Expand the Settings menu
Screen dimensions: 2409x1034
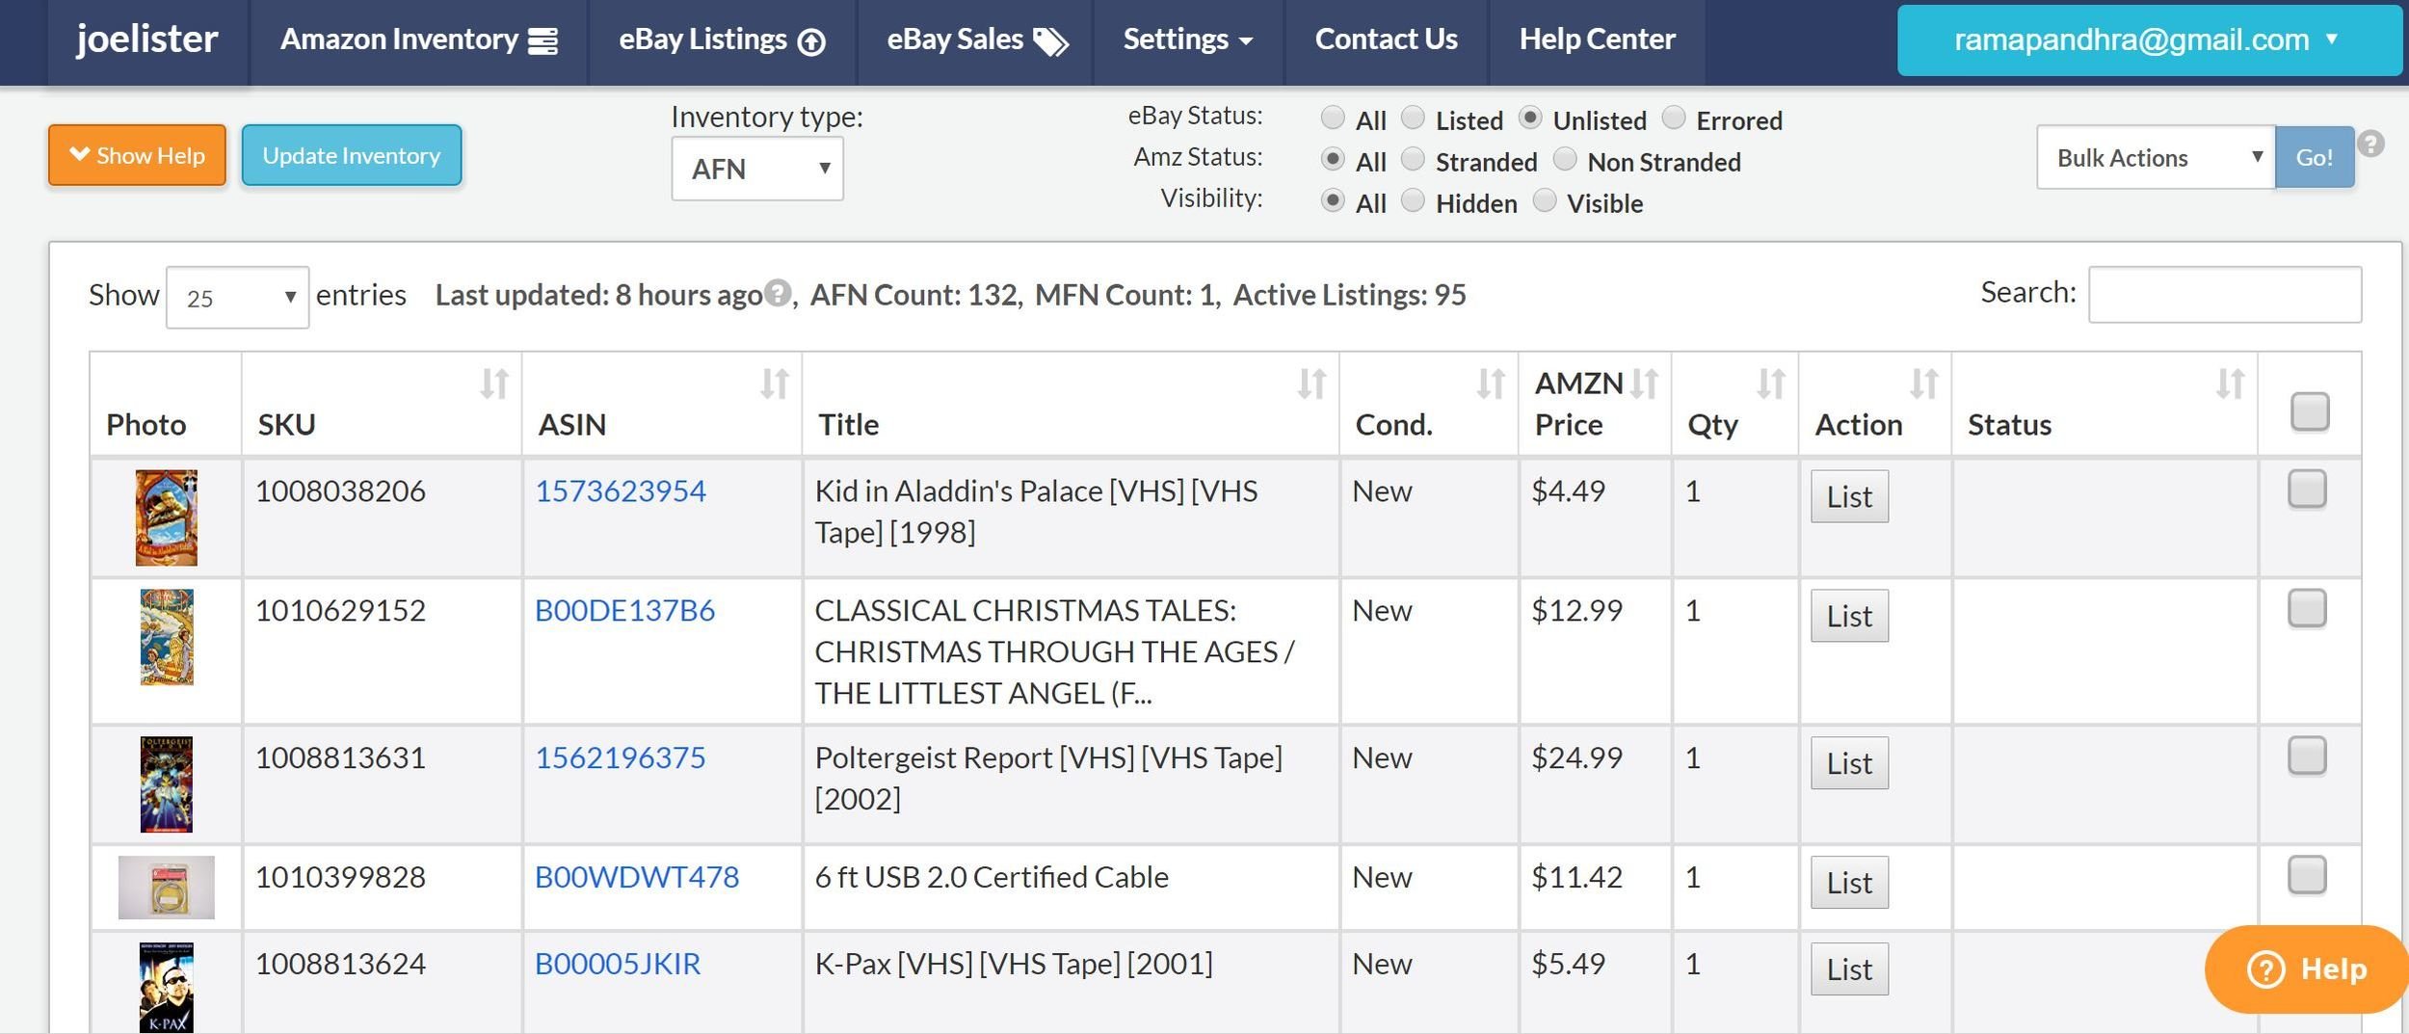pos(1188,40)
